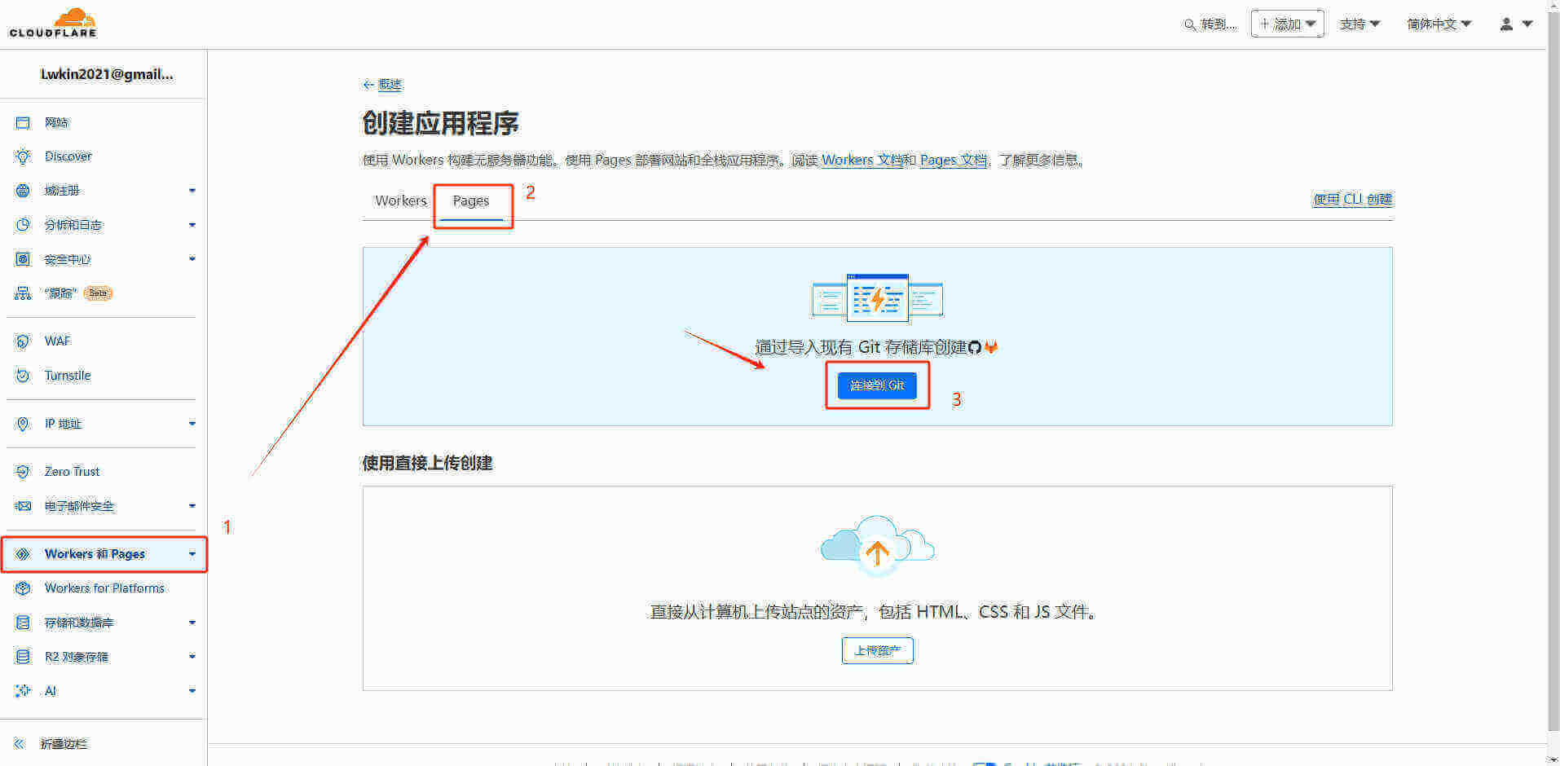Click the Discover lightbulb icon
1560x766 pixels.
click(x=23, y=156)
